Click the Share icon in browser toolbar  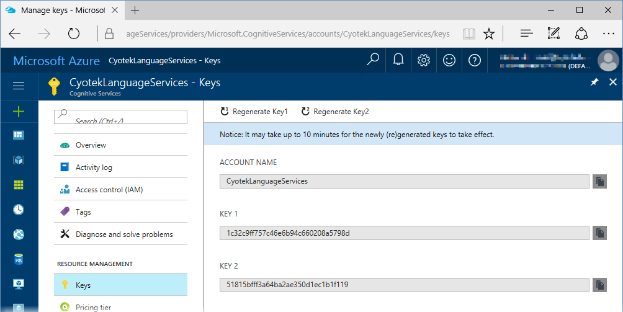click(581, 33)
